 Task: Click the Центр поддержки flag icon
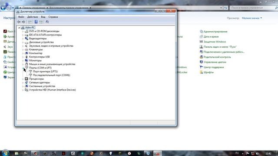coord(201,67)
